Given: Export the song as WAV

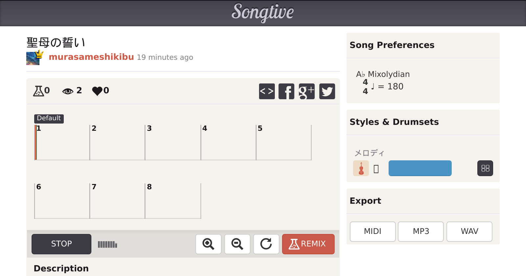Looking at the screenshot, I should pos(469,232).
